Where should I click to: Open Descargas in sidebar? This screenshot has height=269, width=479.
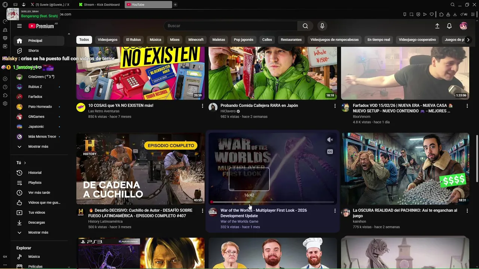(39, 222)
